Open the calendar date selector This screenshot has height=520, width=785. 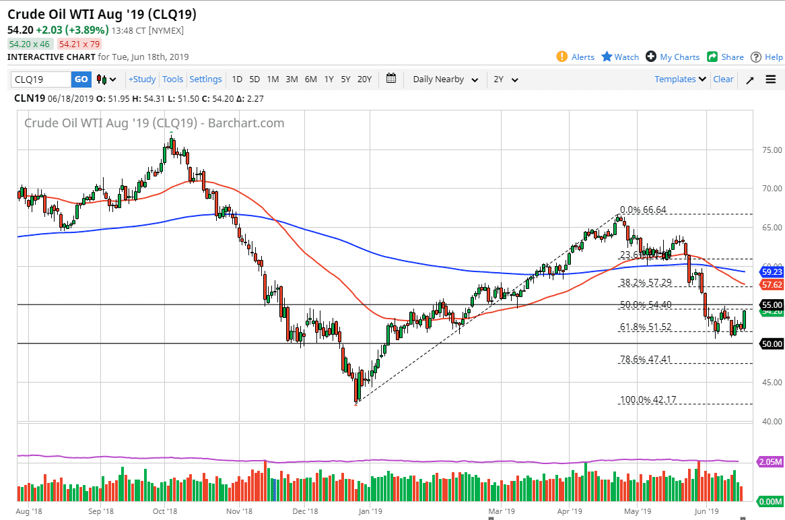[390, 79]
